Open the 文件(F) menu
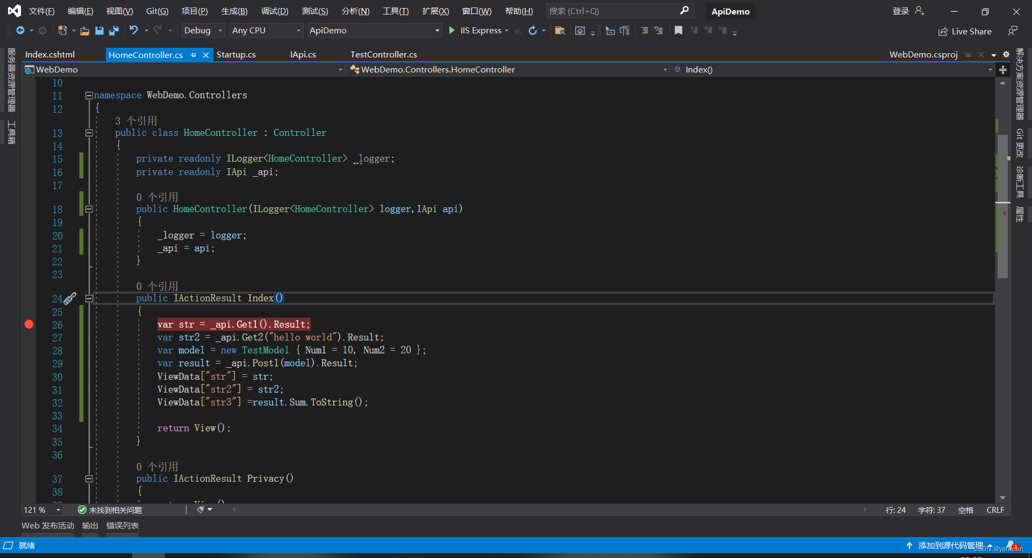The width and height of the screenshot is (1032, 558). (41, 11)
